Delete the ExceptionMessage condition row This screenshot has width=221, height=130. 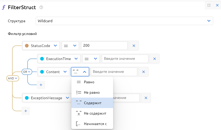[146, 98]
